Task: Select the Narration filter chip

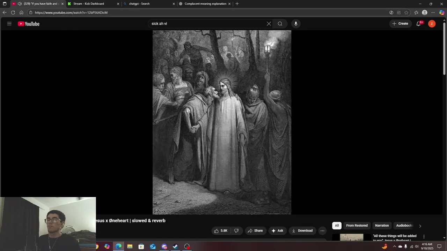Action: click(382, 226)
